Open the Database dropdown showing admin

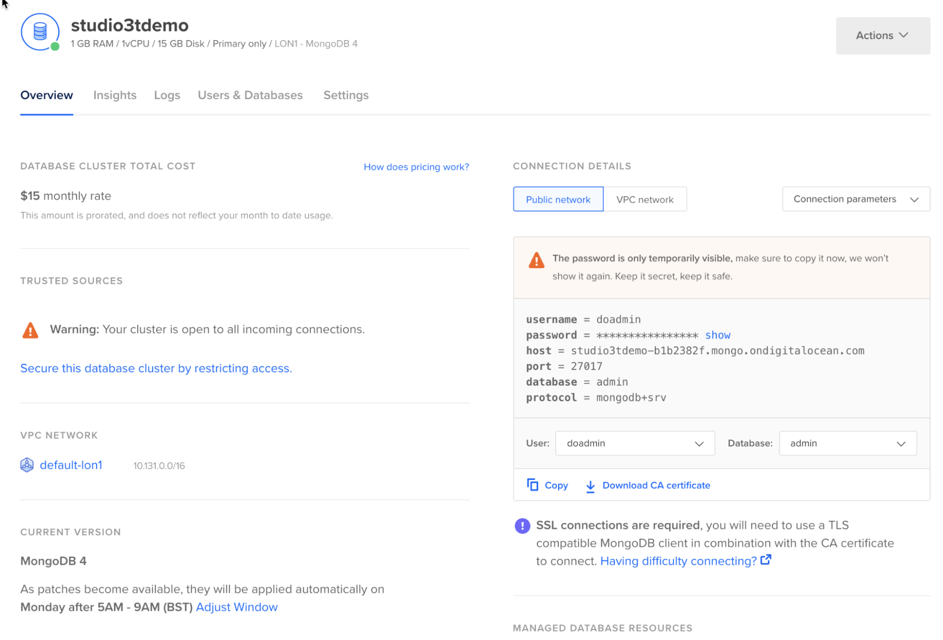[x=847, y=443]
